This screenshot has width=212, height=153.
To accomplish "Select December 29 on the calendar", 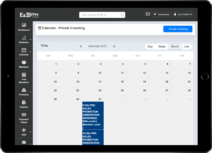I will pos(55,99).
